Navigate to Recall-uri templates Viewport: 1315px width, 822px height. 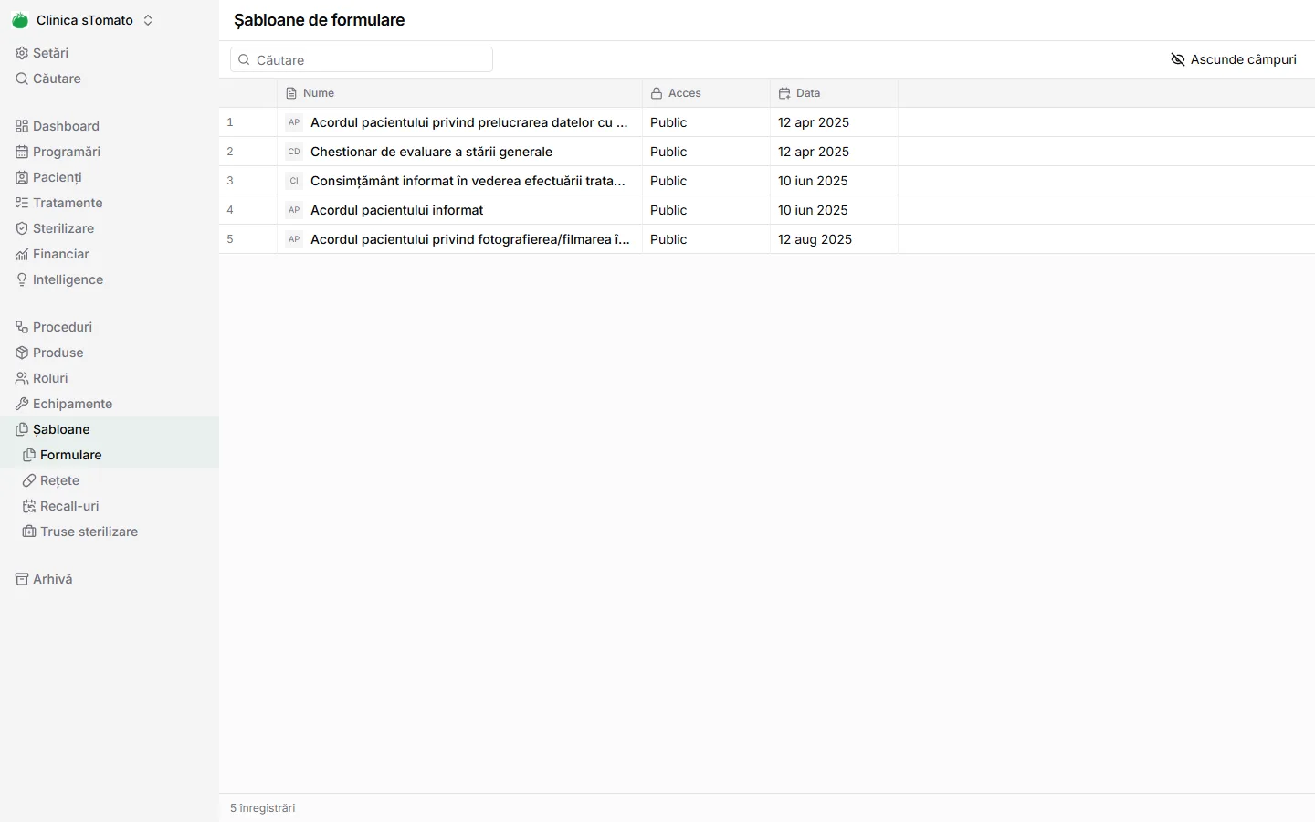pyautogui.click(x=110, y=506)
